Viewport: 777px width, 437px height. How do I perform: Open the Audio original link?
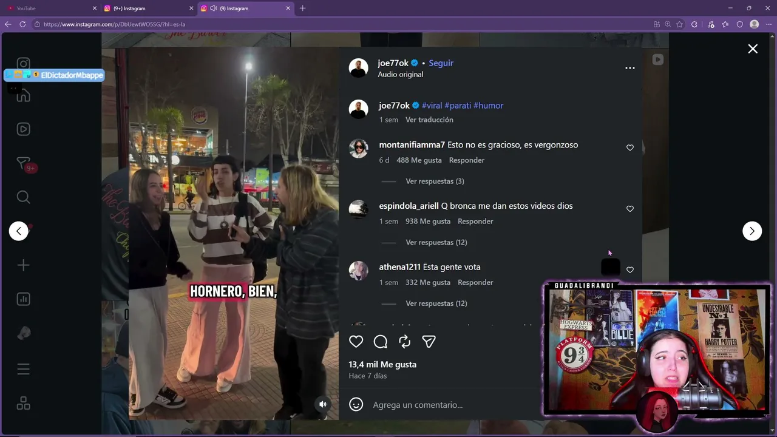(401, 75)
